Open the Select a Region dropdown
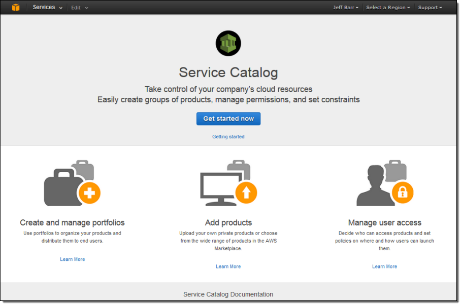Screen dimensions: 462x306 [x=388, y=8]
